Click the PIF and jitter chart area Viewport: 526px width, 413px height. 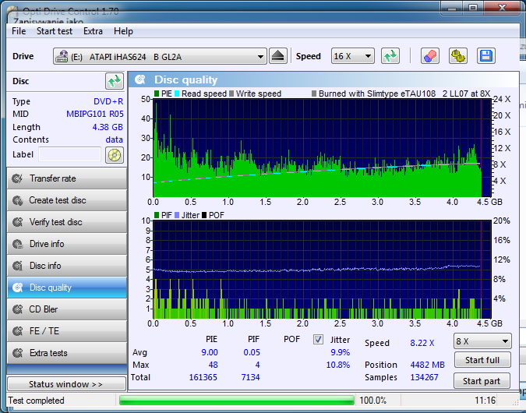point(322,270)
